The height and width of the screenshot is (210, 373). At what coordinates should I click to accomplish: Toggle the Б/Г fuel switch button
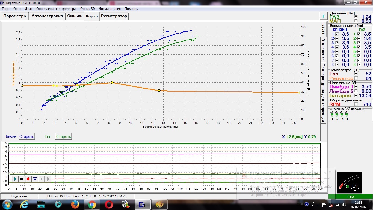(355, 186)
